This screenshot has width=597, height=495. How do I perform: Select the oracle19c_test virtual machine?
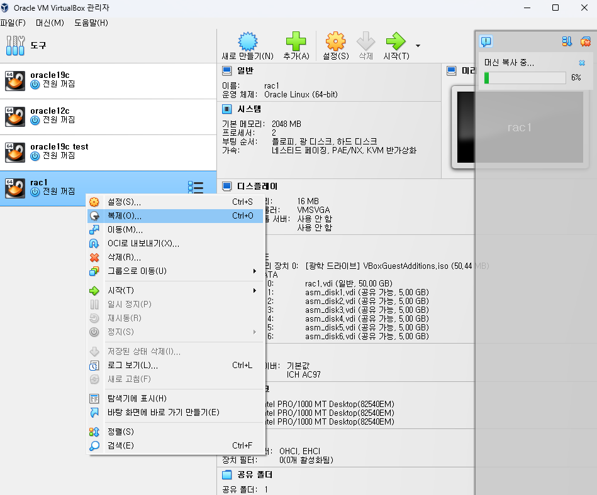click(108, 153)
